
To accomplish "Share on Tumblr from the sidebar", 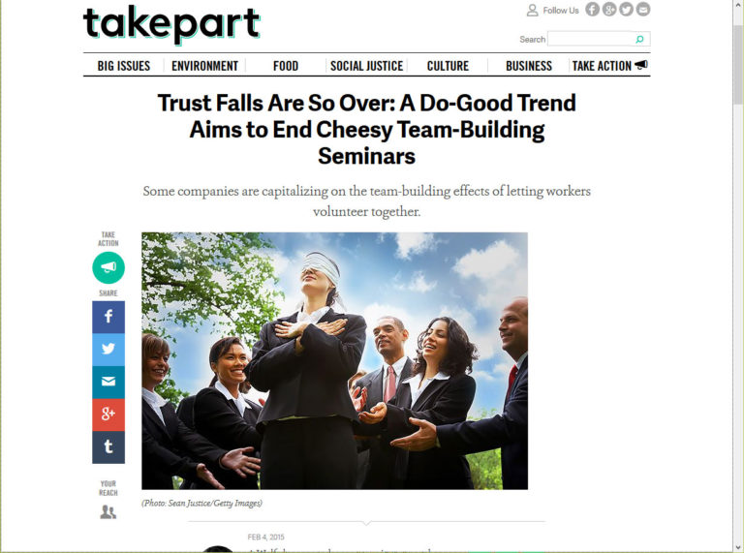I will pos(108,447).
